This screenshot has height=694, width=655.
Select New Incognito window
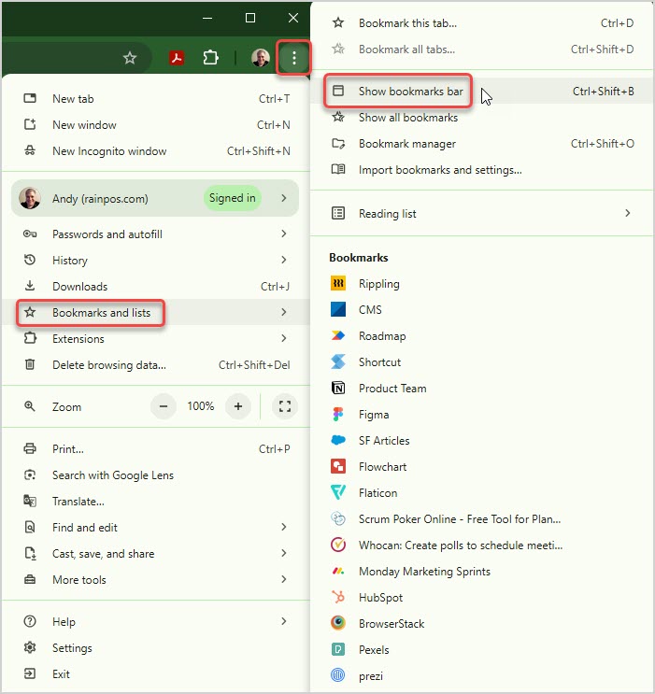tap(156, 151)
